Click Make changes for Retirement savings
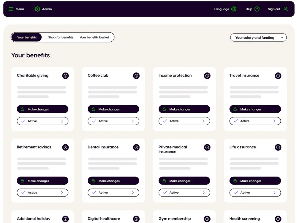297x223 pixels. coord(42,181)
